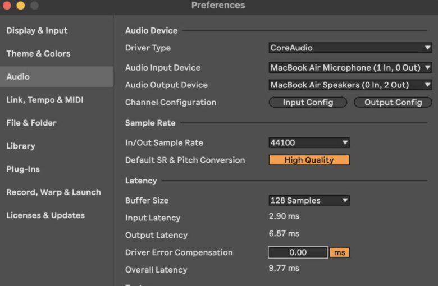438x286 pixels.
Task: Click the Output Config button
Action: (393, 103)
